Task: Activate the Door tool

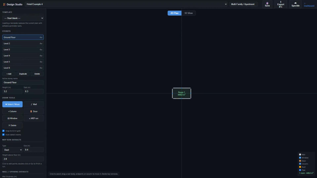Action: pyautogui.click(x=34, y=111)
